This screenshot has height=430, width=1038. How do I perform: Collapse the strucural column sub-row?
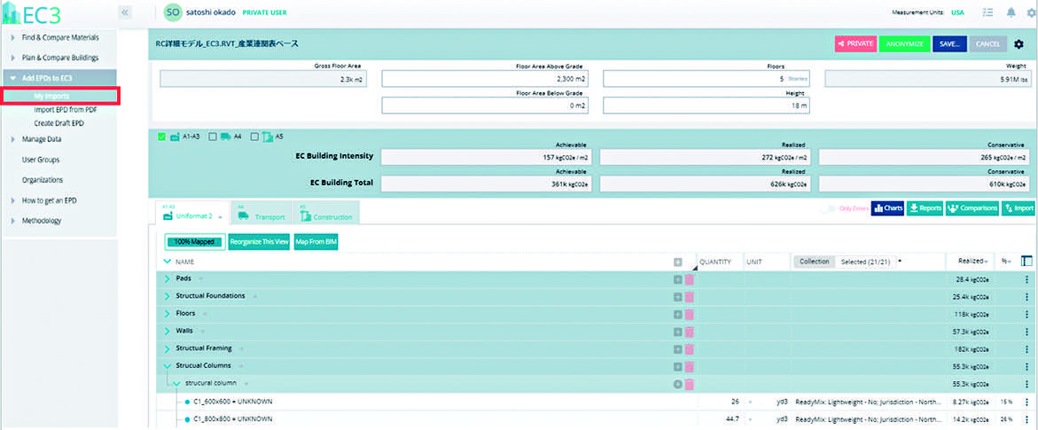(x=176, y=384)
